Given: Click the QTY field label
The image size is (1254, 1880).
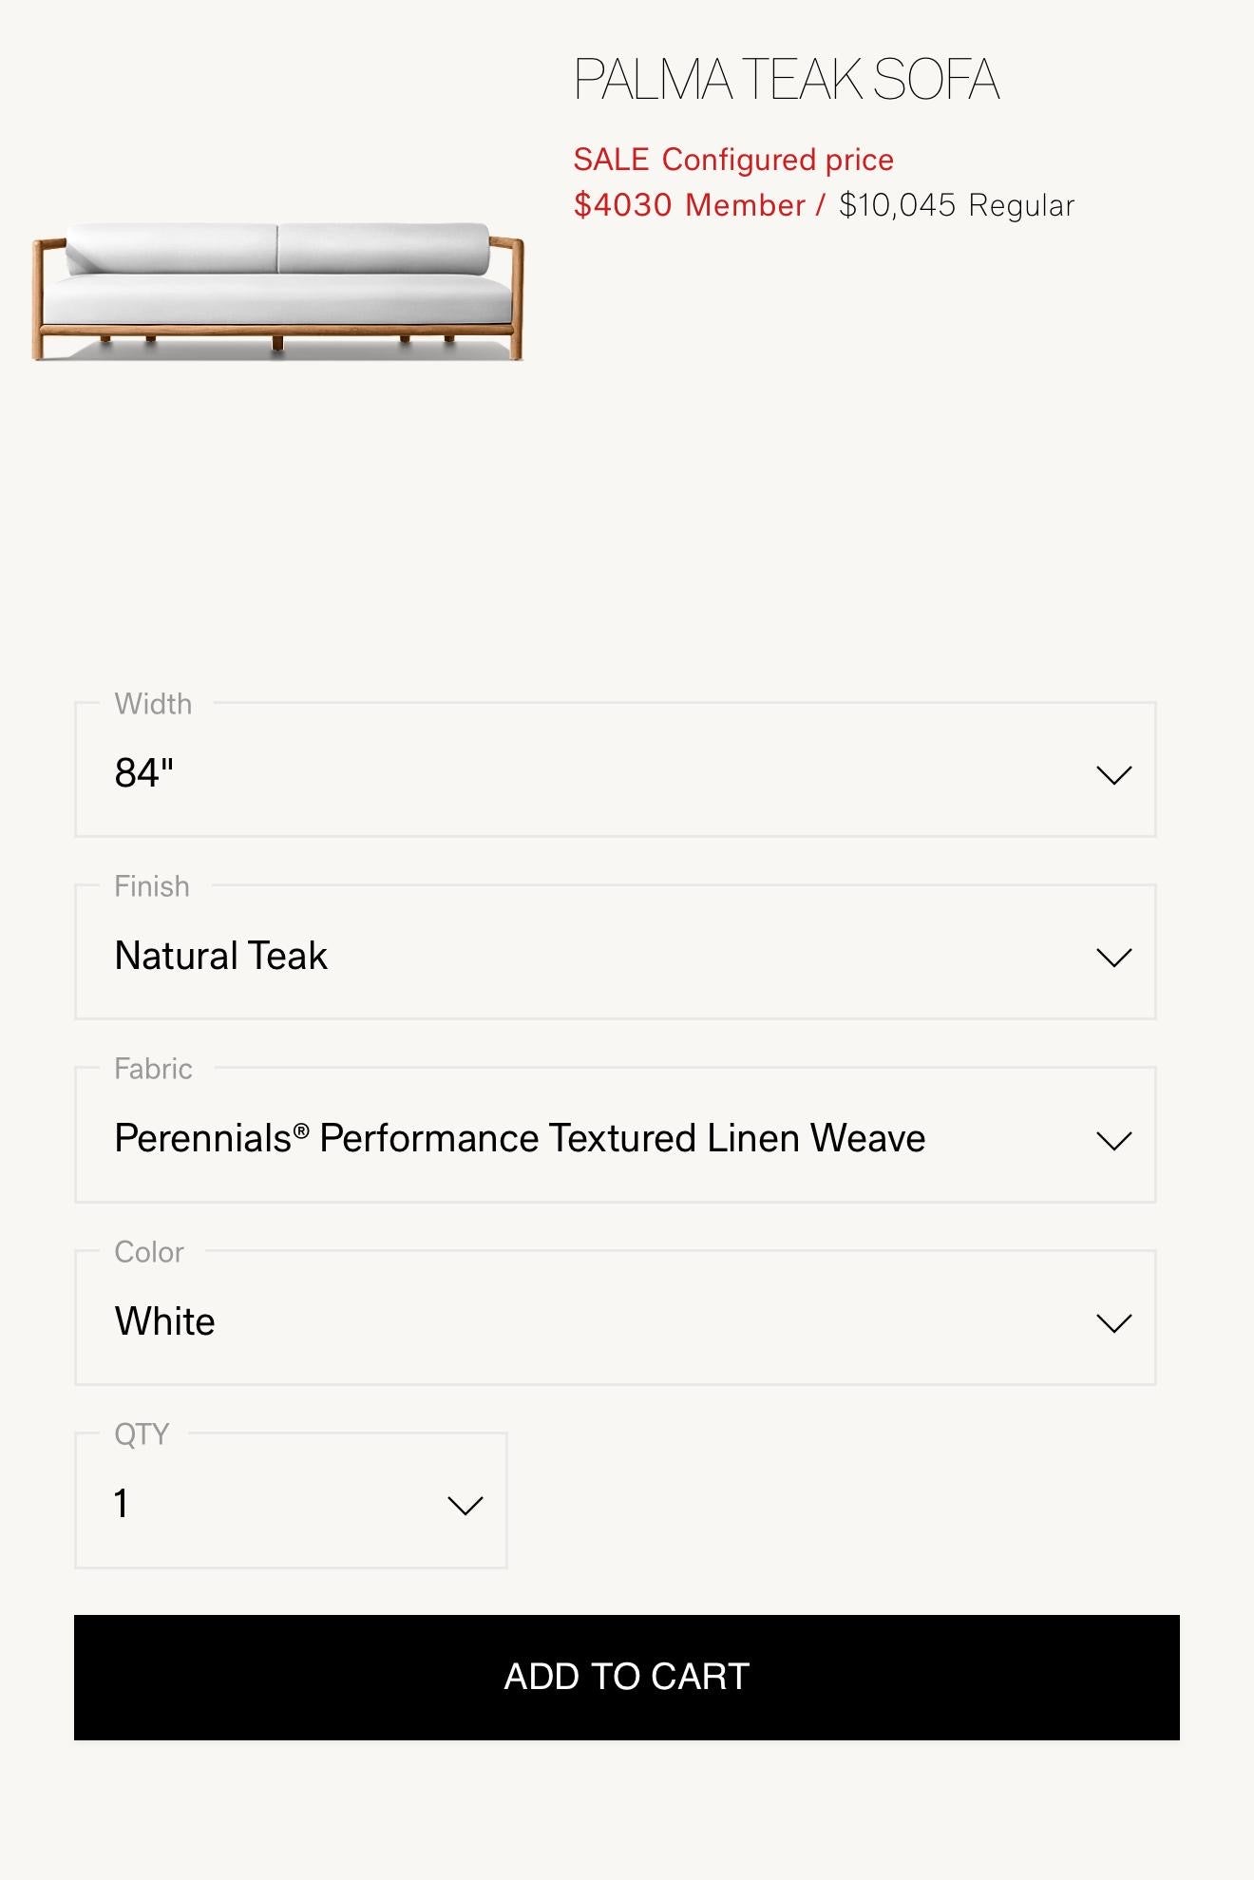Looking at the screenshot, I should coord(142,1434).
